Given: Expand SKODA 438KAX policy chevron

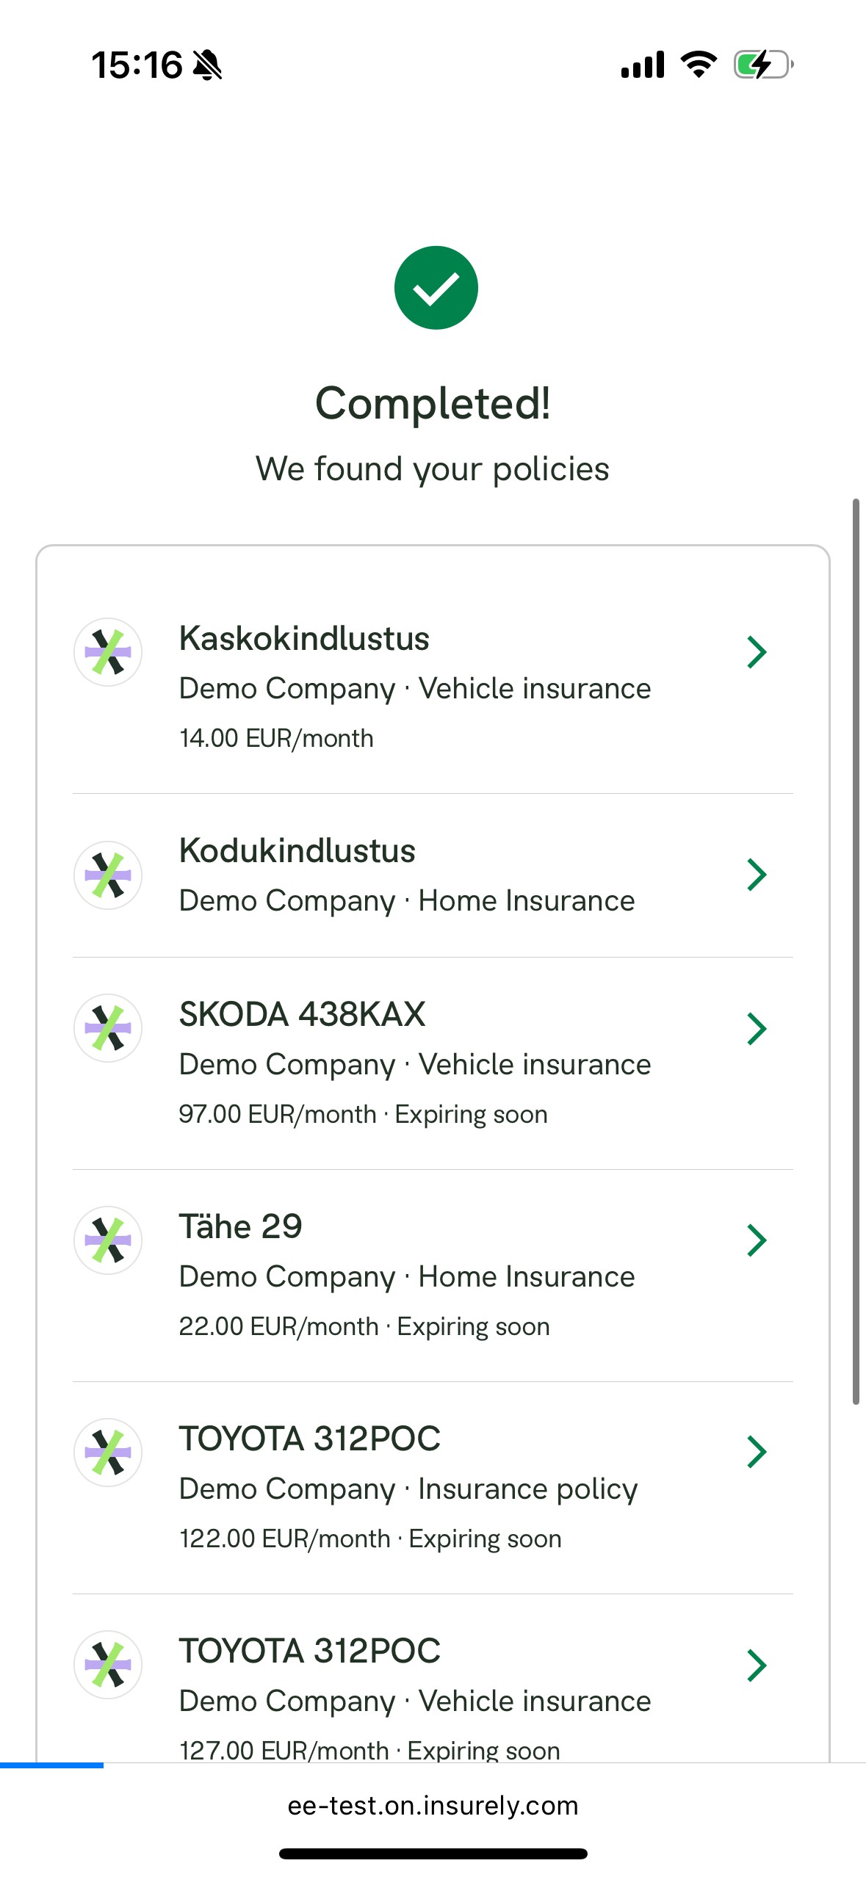Looking at the screenshot, I should pos(757,1028).
